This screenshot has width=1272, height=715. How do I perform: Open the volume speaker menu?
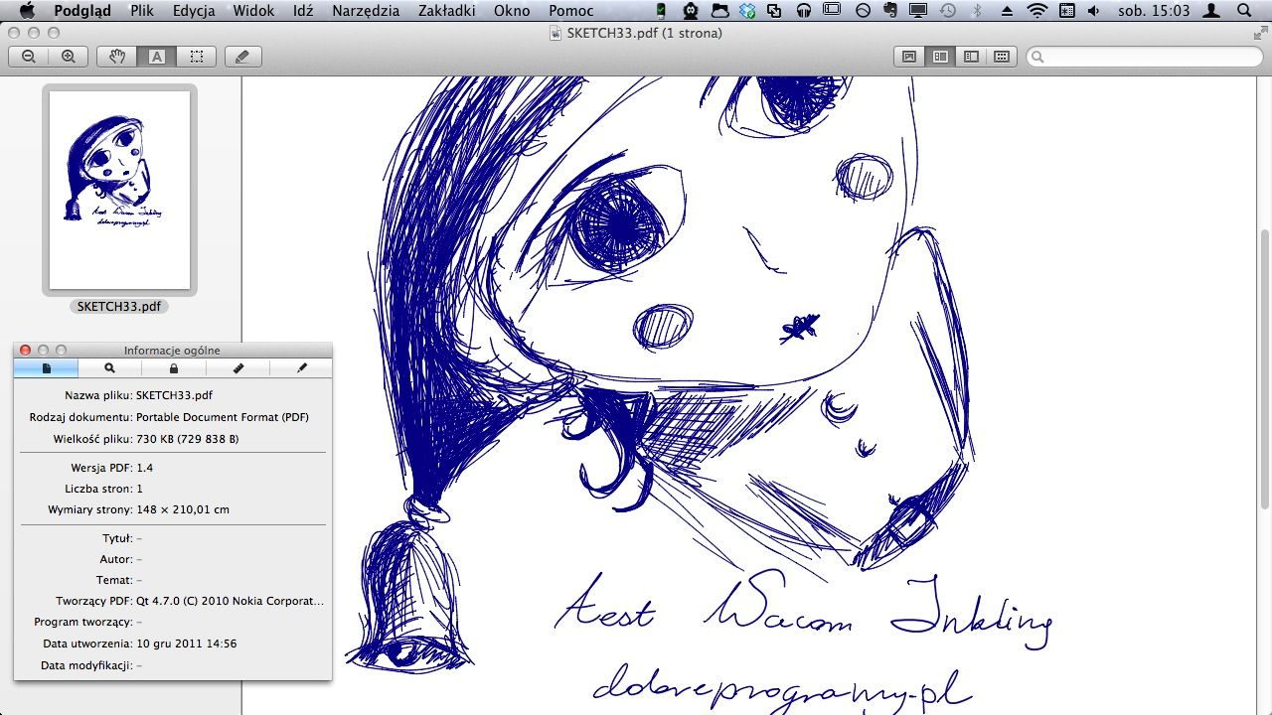(x=1094, y=11)
